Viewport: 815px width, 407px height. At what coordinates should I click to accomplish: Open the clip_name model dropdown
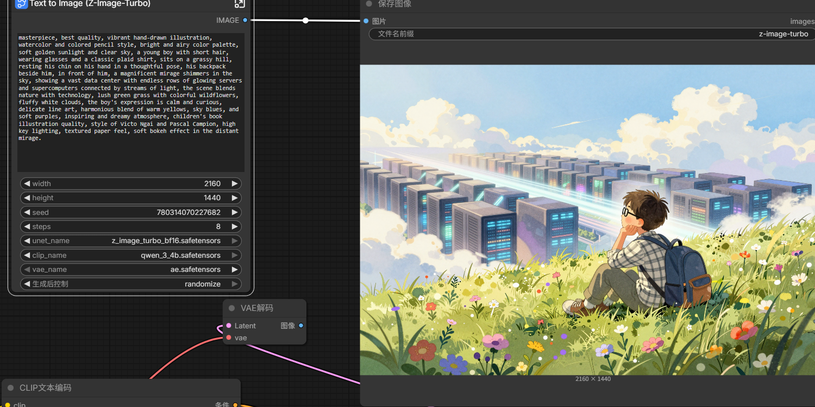pyautogui.click(x=130, y=255)
